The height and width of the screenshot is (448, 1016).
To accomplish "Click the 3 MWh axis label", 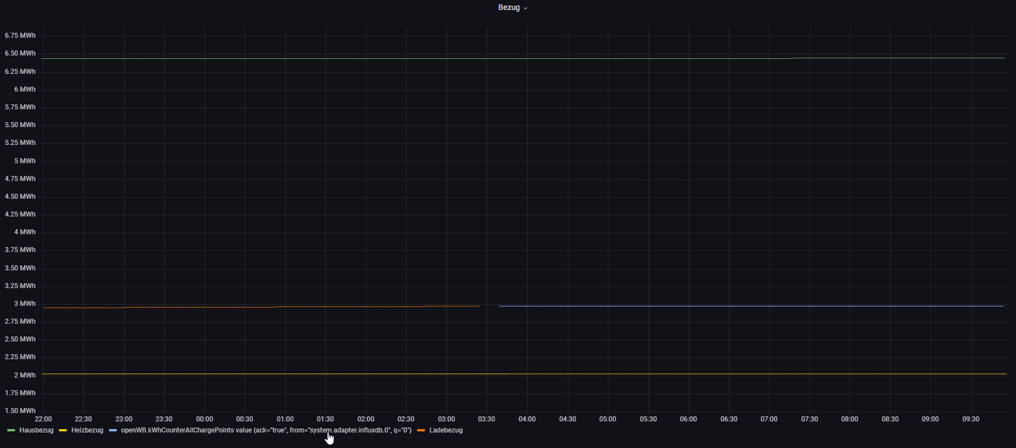I will [24, 304].
